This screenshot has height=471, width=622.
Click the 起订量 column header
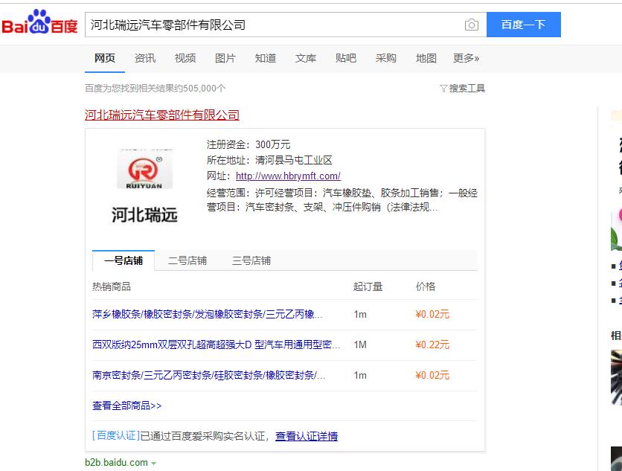tap(368, 286)
